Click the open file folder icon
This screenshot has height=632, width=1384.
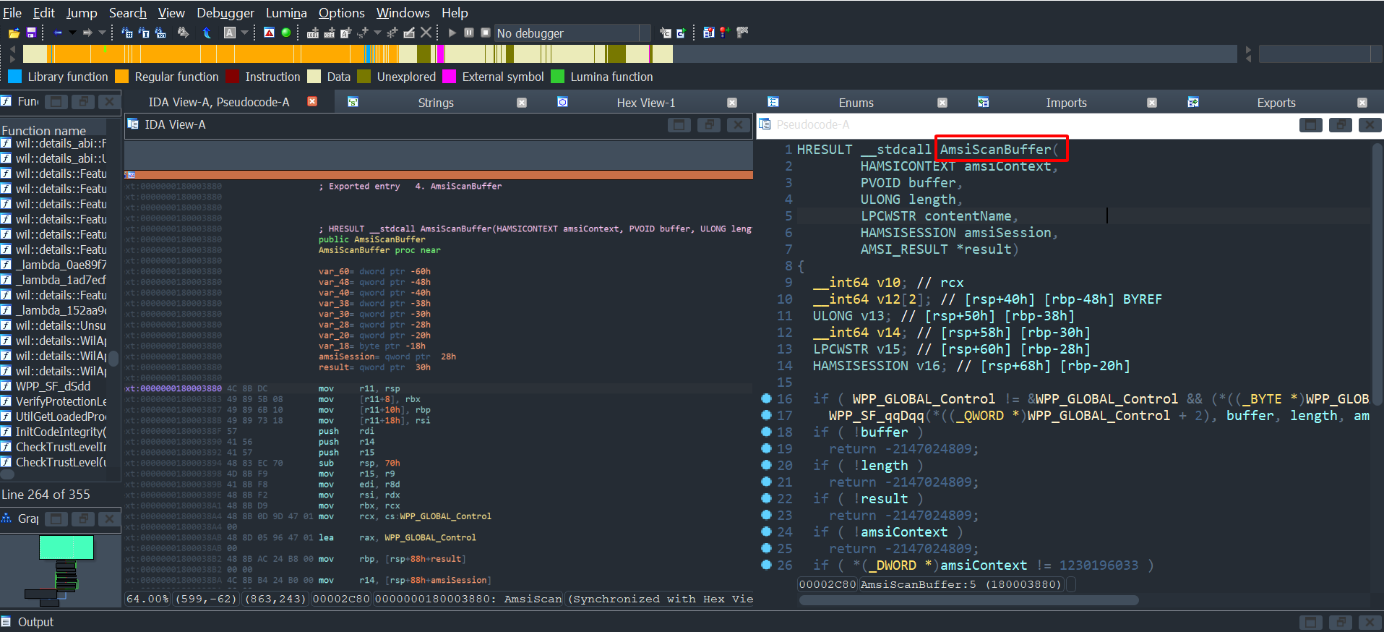coord(14,33)
